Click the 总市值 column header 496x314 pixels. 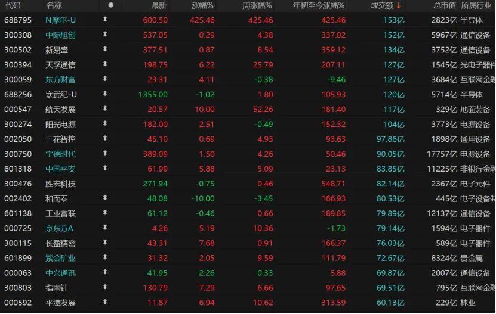(445, 5)
